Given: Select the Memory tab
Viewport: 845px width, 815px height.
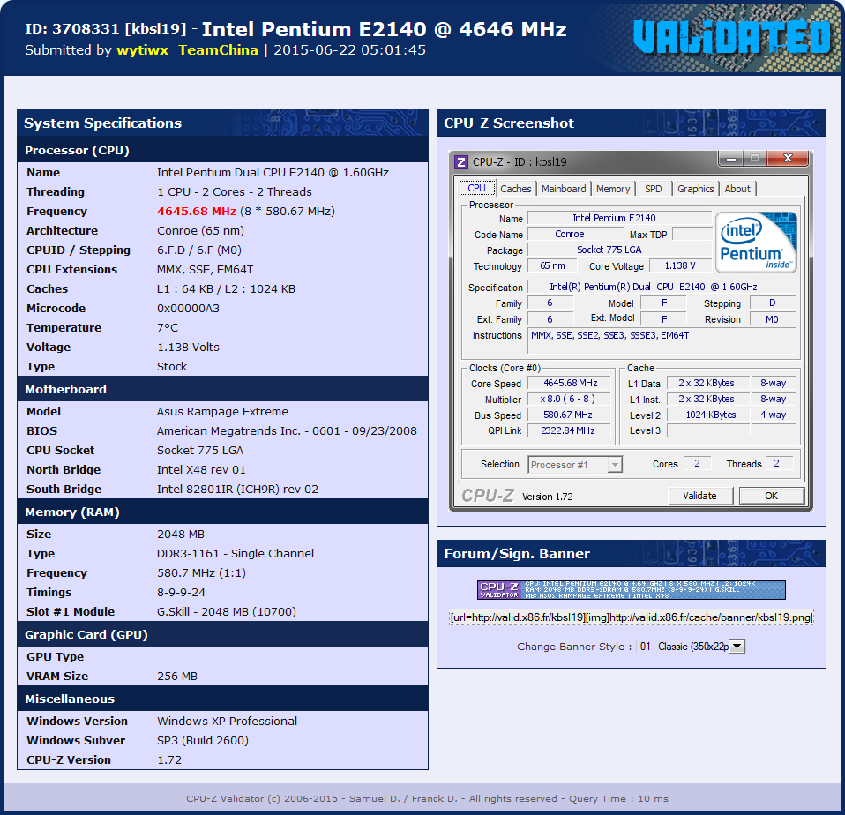Looking at the screenshot, I should tap(613, 189).
